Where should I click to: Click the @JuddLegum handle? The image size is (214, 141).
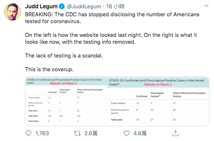[84, 7]
